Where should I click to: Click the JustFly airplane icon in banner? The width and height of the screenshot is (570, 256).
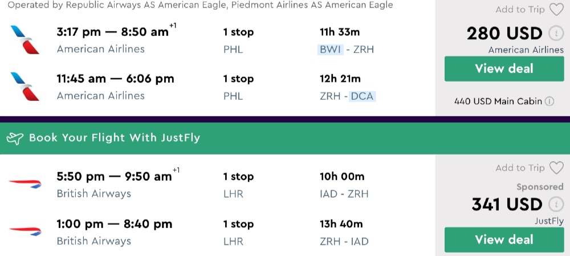pos(17,137)
